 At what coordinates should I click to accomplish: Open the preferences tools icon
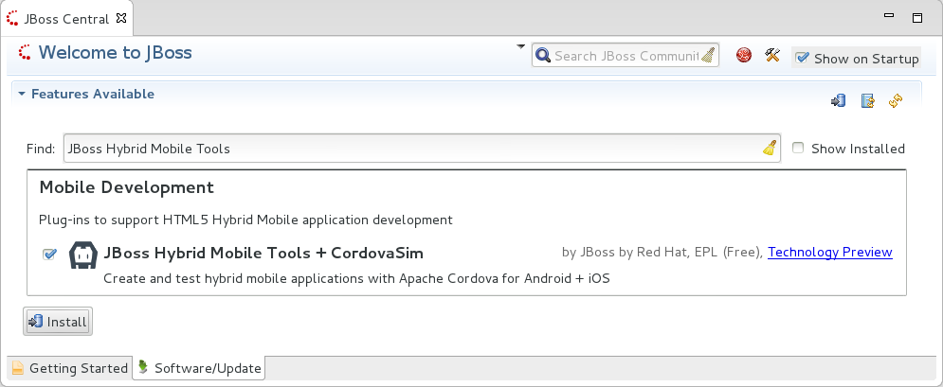click(x=772, y=55)
